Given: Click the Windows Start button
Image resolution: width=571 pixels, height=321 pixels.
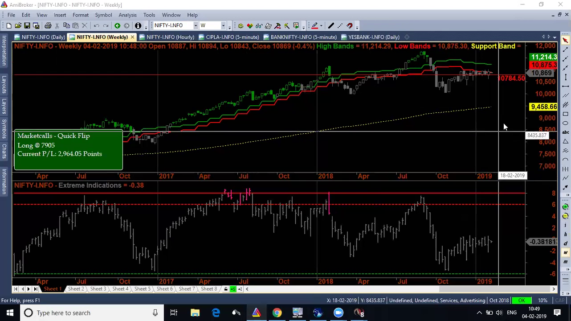Looking at the screenshot, I should [10, 313].
